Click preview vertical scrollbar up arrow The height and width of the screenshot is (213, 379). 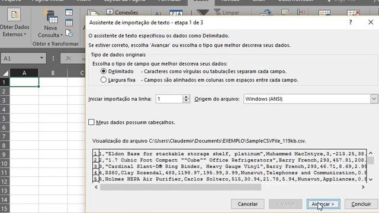pos(371,153)
